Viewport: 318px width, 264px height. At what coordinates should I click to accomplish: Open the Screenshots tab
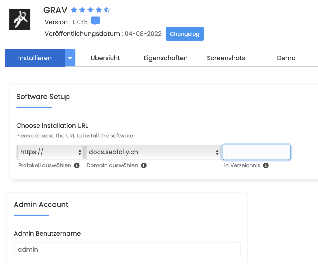226,58
